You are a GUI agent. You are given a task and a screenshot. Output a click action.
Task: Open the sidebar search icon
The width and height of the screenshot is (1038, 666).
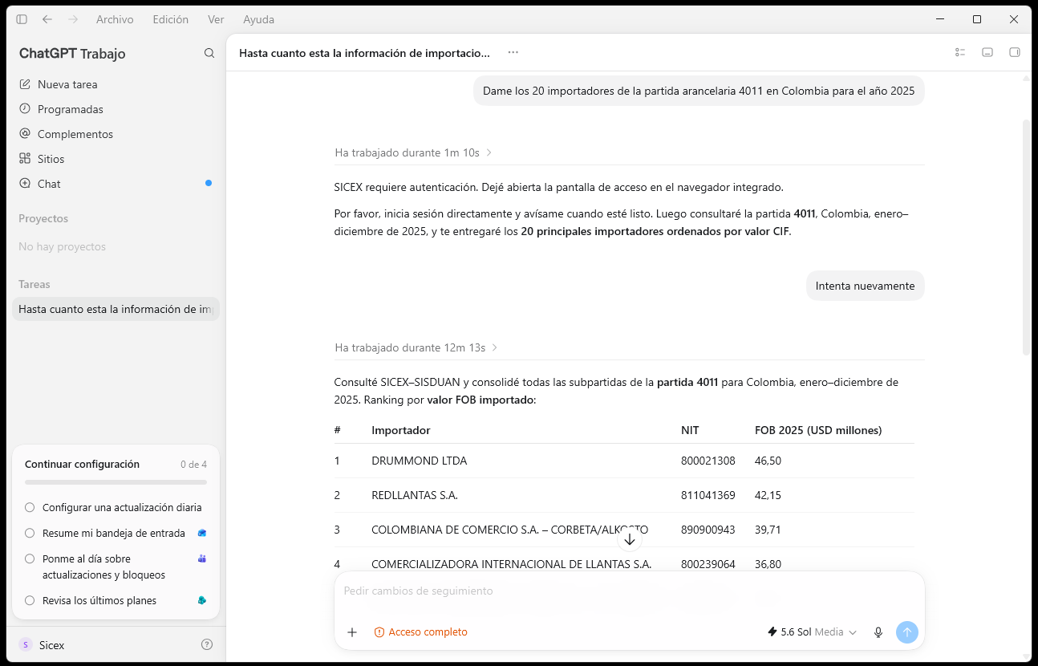(209, 53)
